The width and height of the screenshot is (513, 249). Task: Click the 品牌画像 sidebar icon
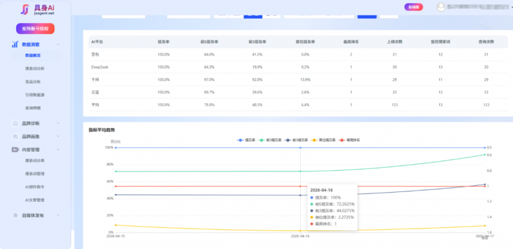coord(15,136)
